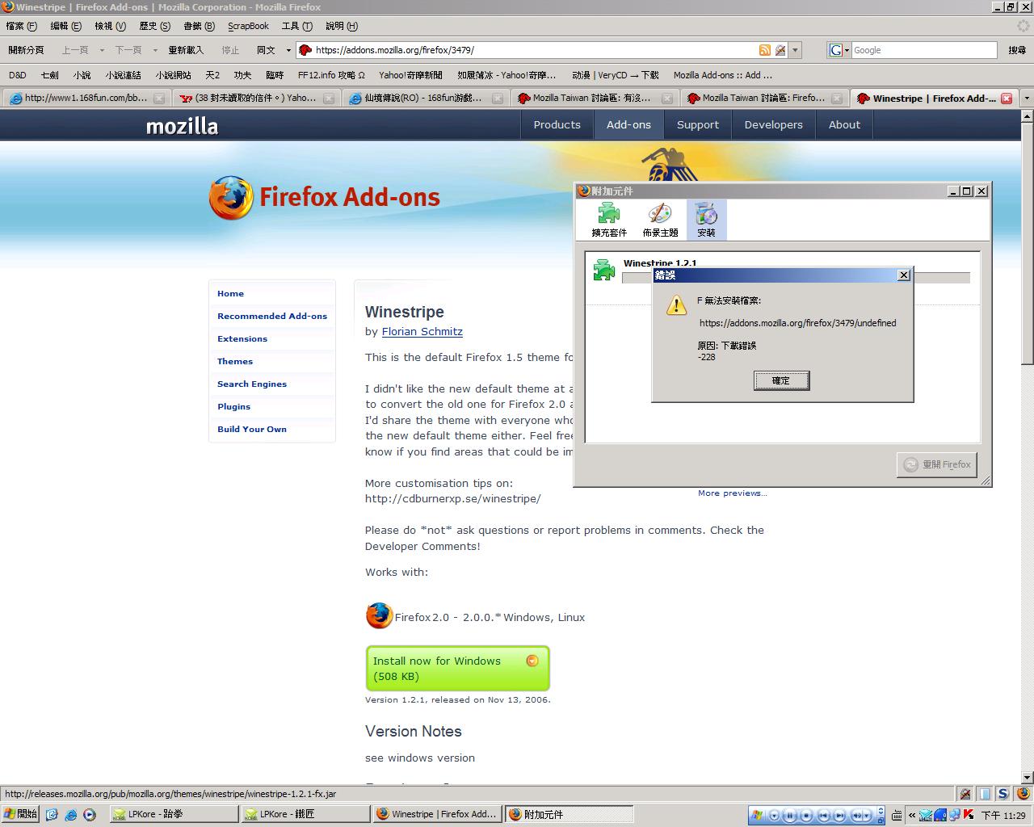Click the Firefox icon beside the 2.0 compatibility line
The width and height of the screenshot is (1034, 827).
tap(379, 616)
